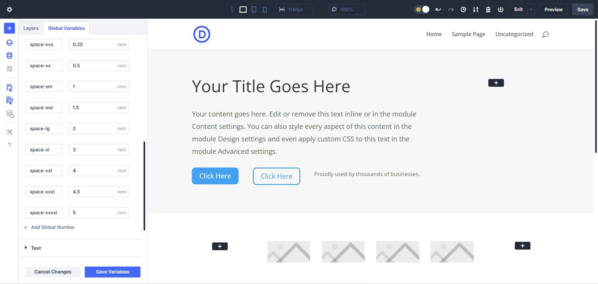Change the rem unit for space-sm

pyautogui.click(x=122, y=87)
